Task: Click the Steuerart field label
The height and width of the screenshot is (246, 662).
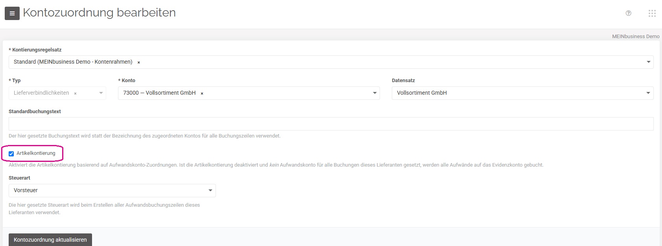Action: (19, 178)
